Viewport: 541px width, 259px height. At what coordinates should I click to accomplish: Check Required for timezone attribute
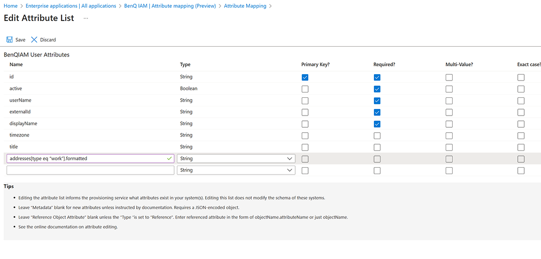pos(377,135)
